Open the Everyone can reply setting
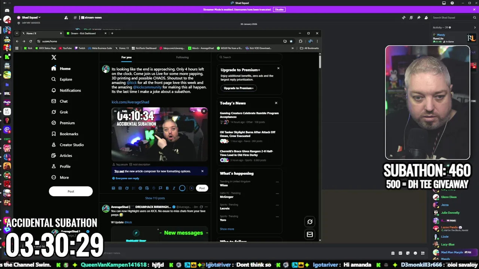 click(x=126, y=178)
